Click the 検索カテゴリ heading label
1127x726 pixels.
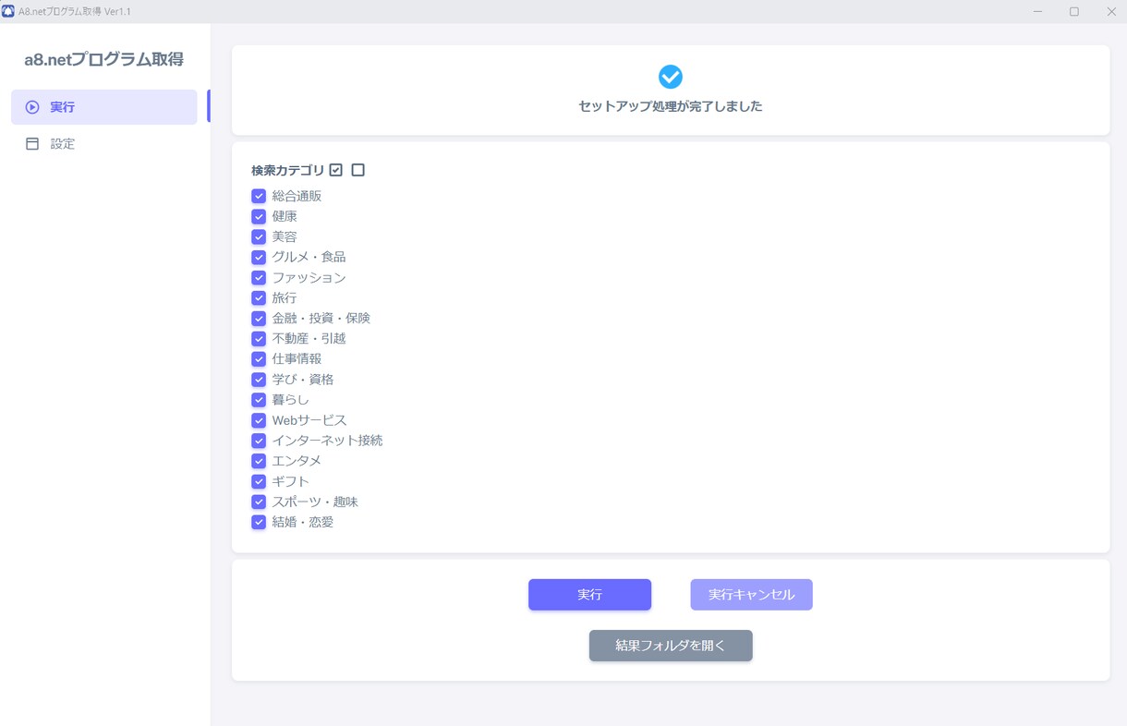click(288, 170)
